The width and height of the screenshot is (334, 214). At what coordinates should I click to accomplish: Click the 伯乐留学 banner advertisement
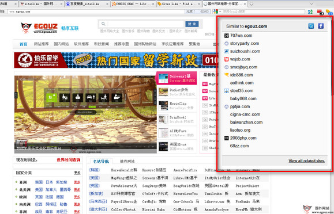[115, 60]
